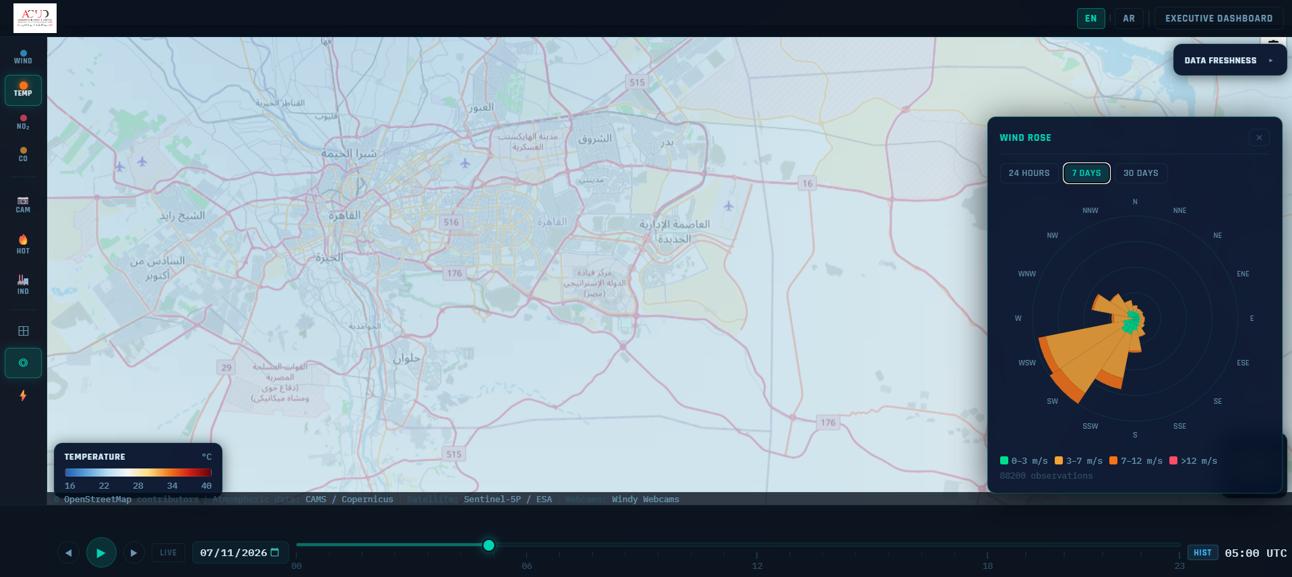Click the 7–12 m/s legend swatch

pos(1113,460)
